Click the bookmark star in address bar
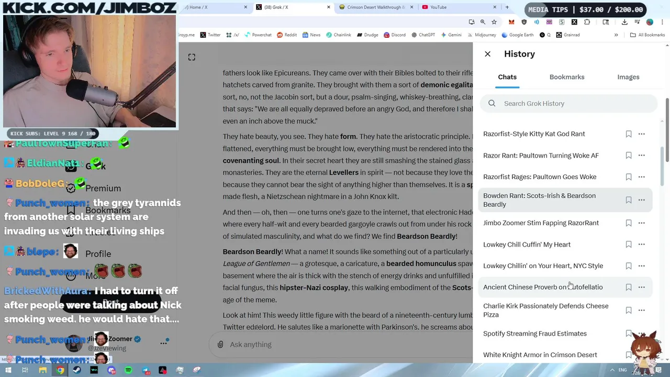670x377 pixels. (494, 22)
